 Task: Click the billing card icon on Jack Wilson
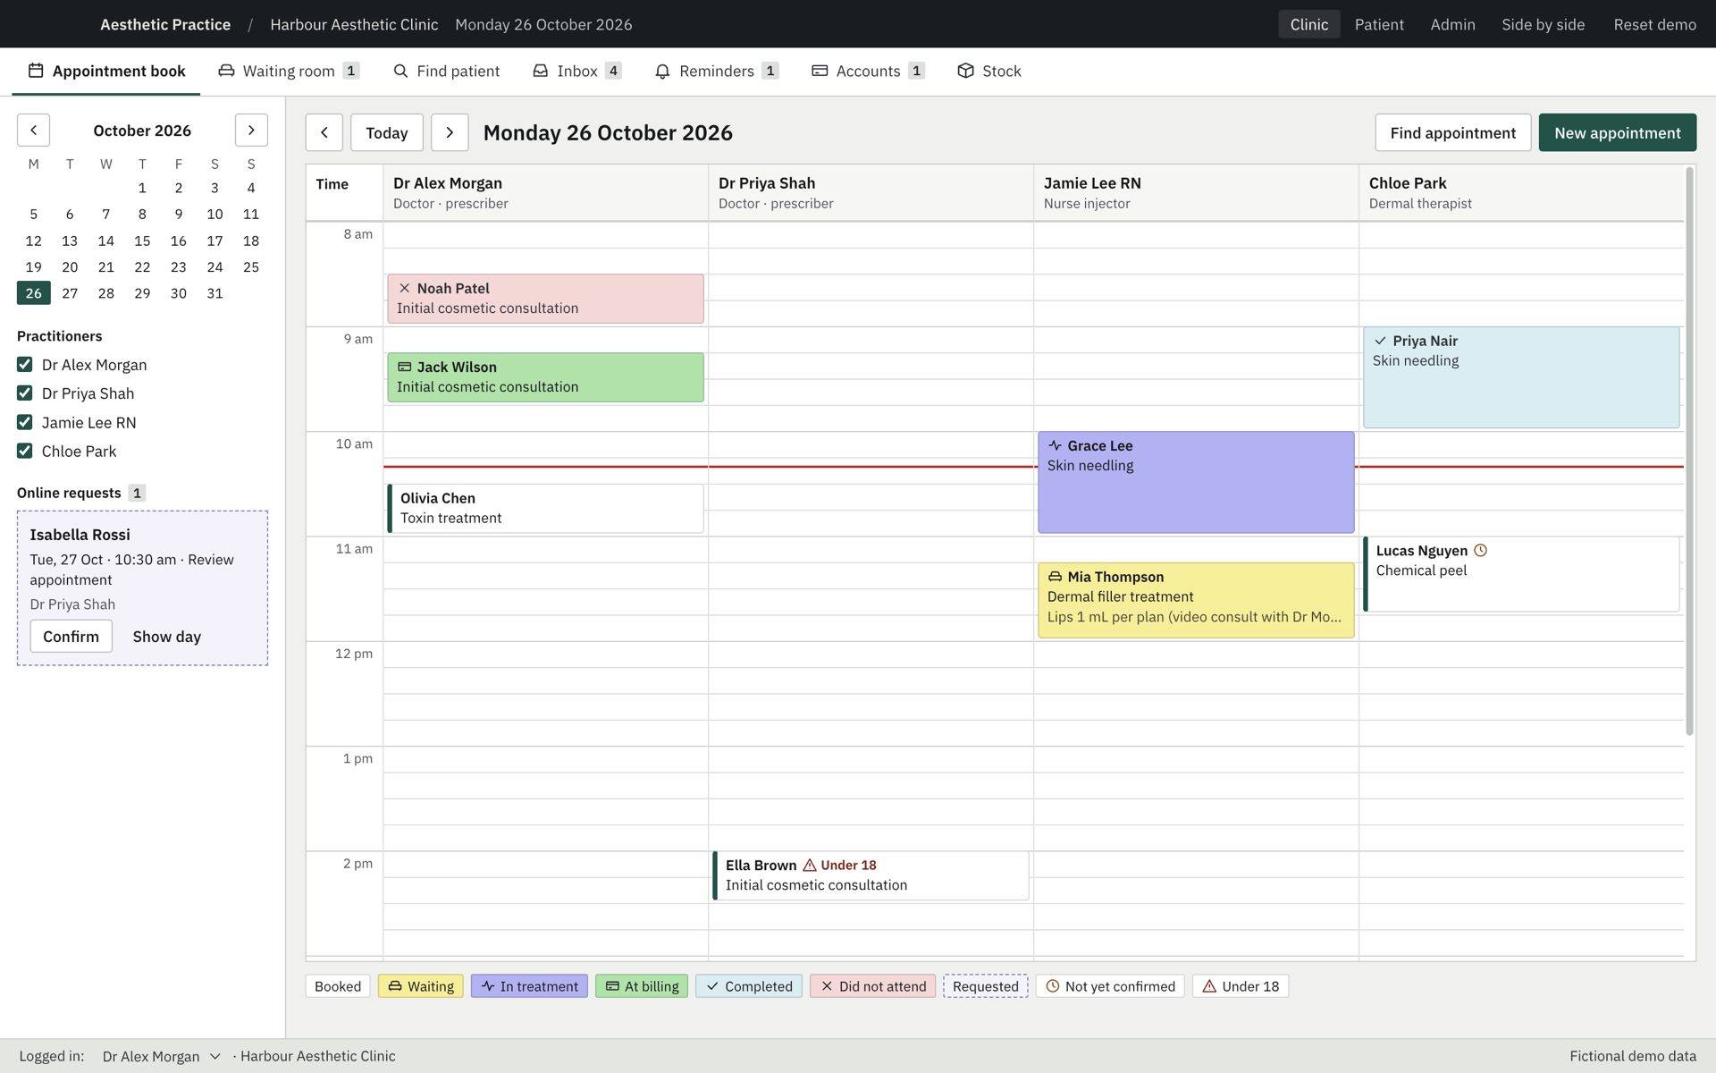(405, 367)
